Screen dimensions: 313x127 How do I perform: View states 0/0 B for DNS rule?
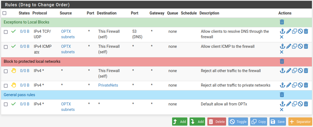click(25, 31)
